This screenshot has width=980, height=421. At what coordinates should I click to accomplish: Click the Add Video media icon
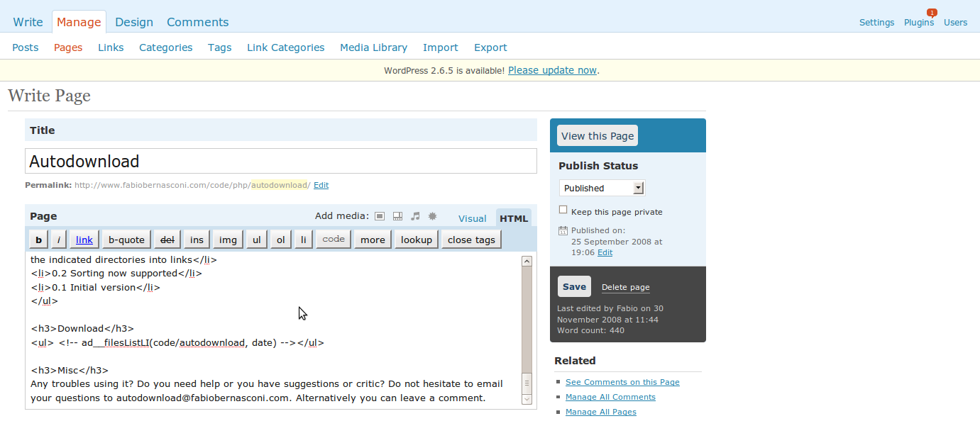(397, 217)
